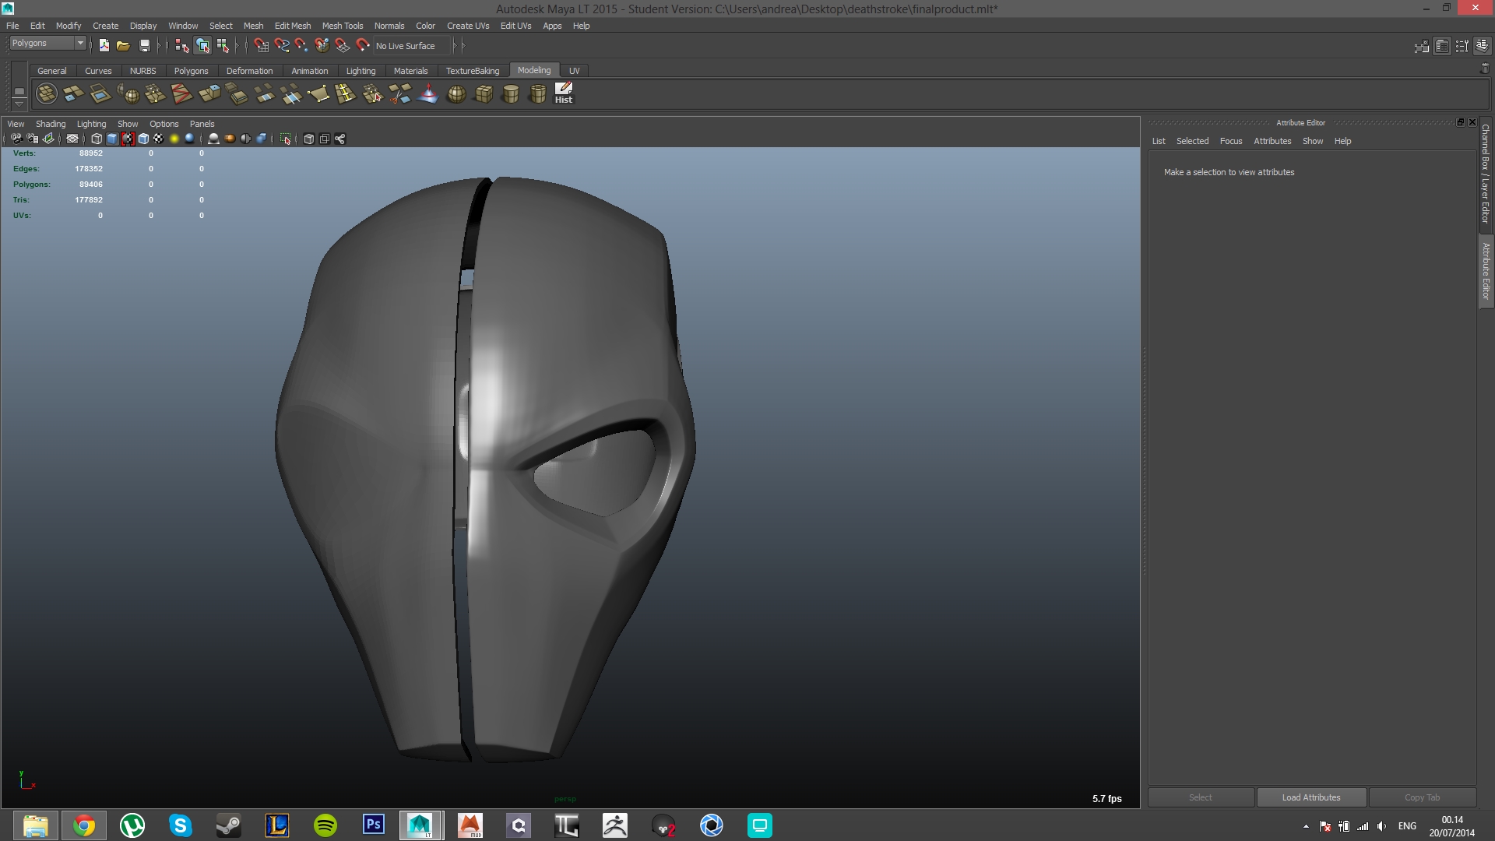Open the Mesh Tools menu
This screenshot has width=1495, height=841.
pos(343,26)
